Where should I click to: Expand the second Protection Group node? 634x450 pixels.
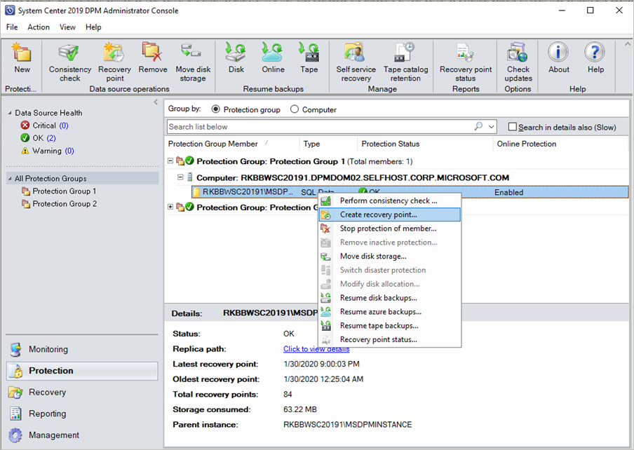tap(170, 207)
